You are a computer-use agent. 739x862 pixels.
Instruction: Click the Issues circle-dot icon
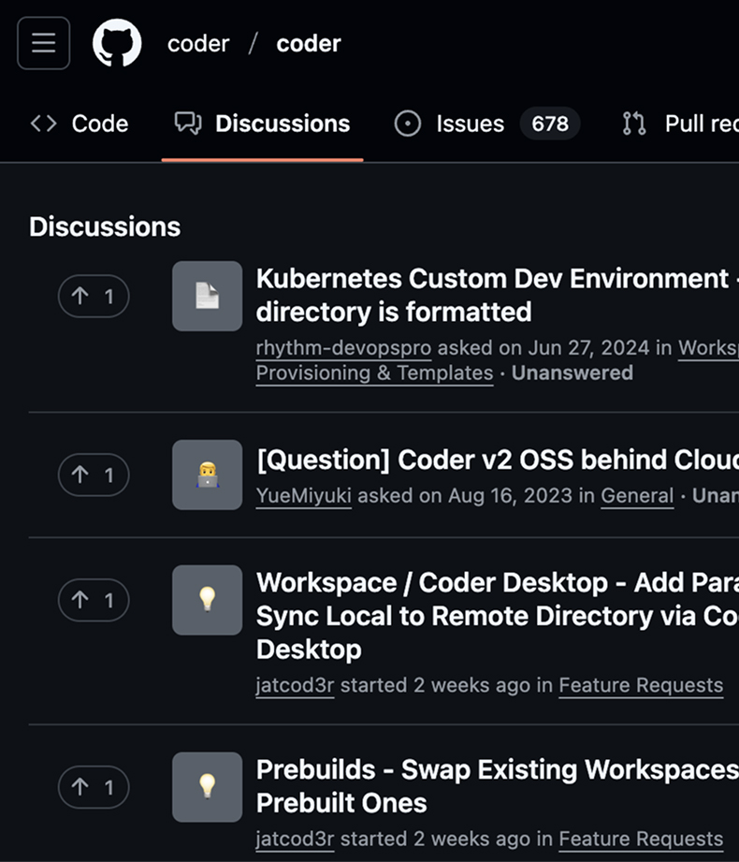pyautogui.click(x=409, y=124)
